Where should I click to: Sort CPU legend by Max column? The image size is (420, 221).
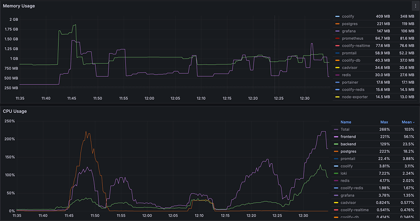click(384, 122)
